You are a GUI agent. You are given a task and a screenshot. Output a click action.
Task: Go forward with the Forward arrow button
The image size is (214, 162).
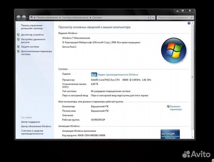24,17
